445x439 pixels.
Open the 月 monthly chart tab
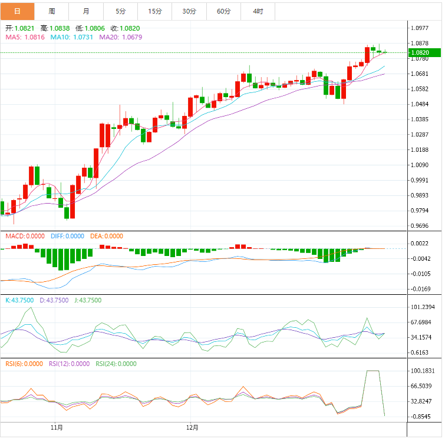[86, 11]
